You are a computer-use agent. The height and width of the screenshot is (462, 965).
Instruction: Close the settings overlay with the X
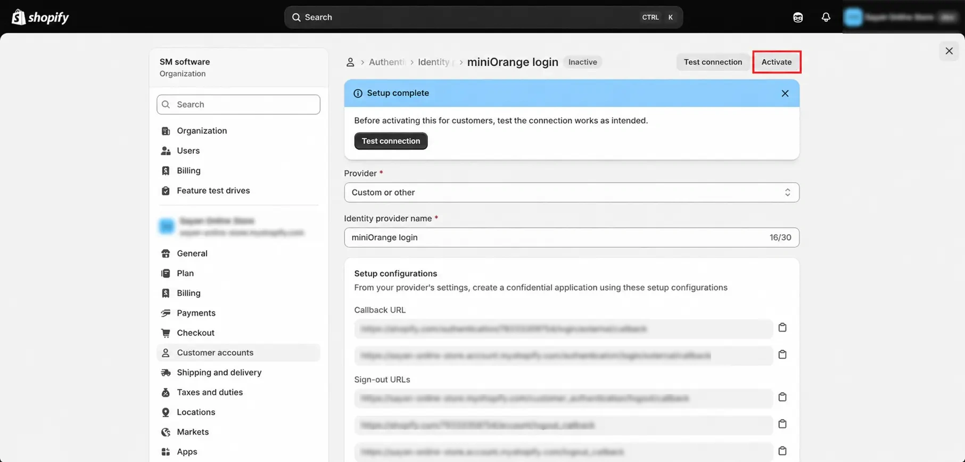click(948, 51)
